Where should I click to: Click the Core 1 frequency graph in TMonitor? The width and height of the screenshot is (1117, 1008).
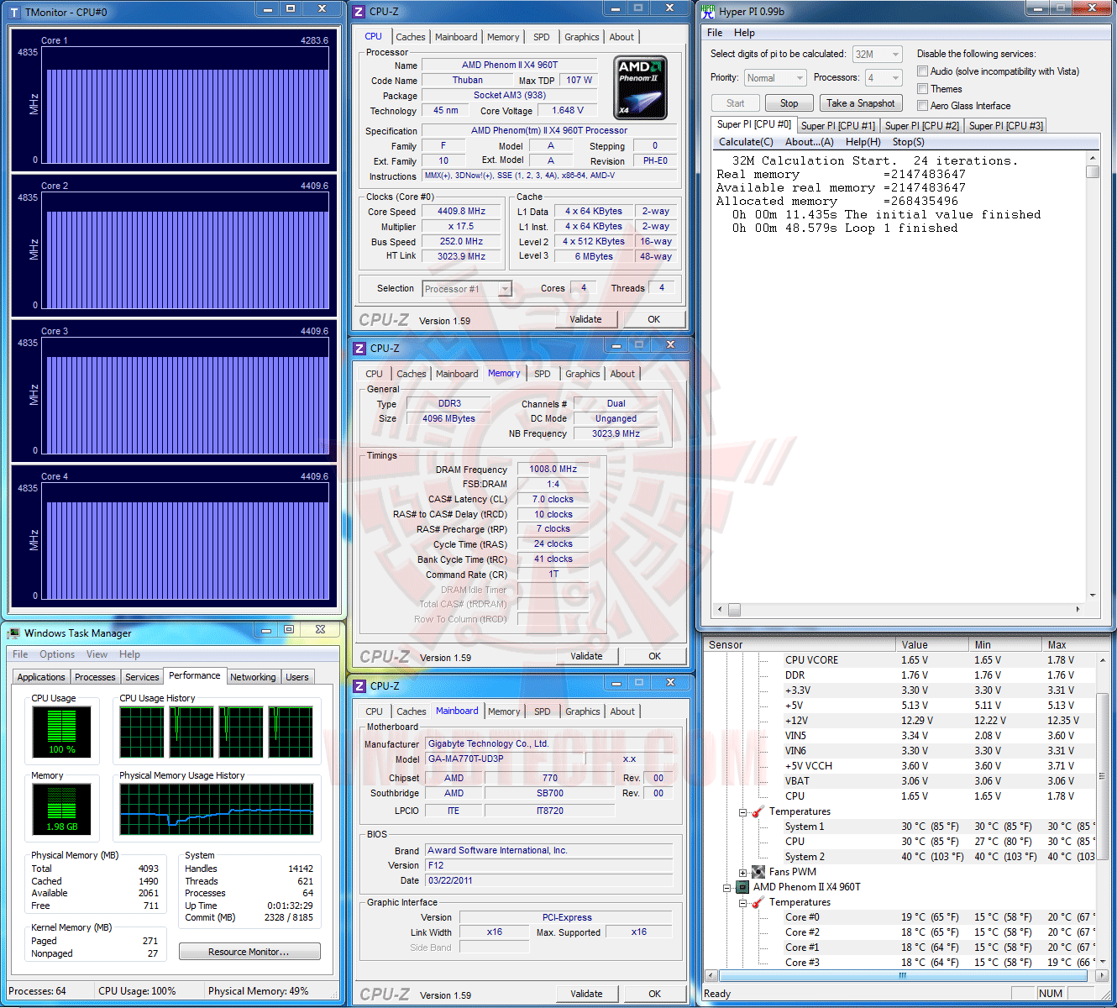tap(187, 104)
